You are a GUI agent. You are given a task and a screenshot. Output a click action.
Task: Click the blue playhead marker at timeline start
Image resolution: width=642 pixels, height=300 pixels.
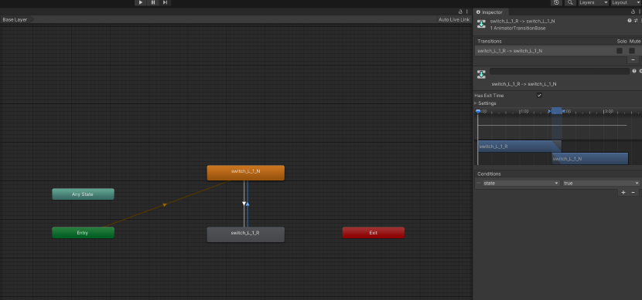click(x=478, y=111)
